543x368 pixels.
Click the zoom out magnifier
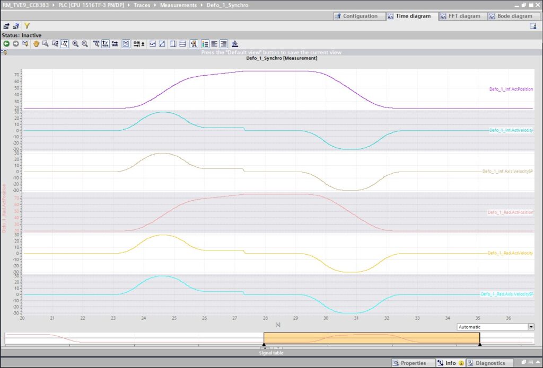[84, 43]
